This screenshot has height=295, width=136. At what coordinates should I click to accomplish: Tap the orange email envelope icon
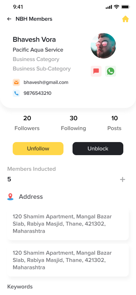coord(16,82)
